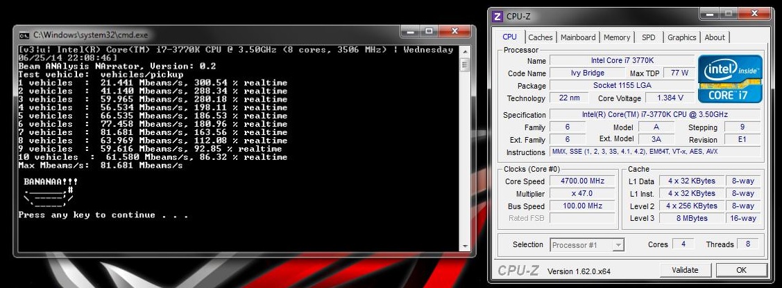782x288 pixels.
Task: Click the OK button in CPU-Z
Action: pyautogui.click(x=741, y=270)
